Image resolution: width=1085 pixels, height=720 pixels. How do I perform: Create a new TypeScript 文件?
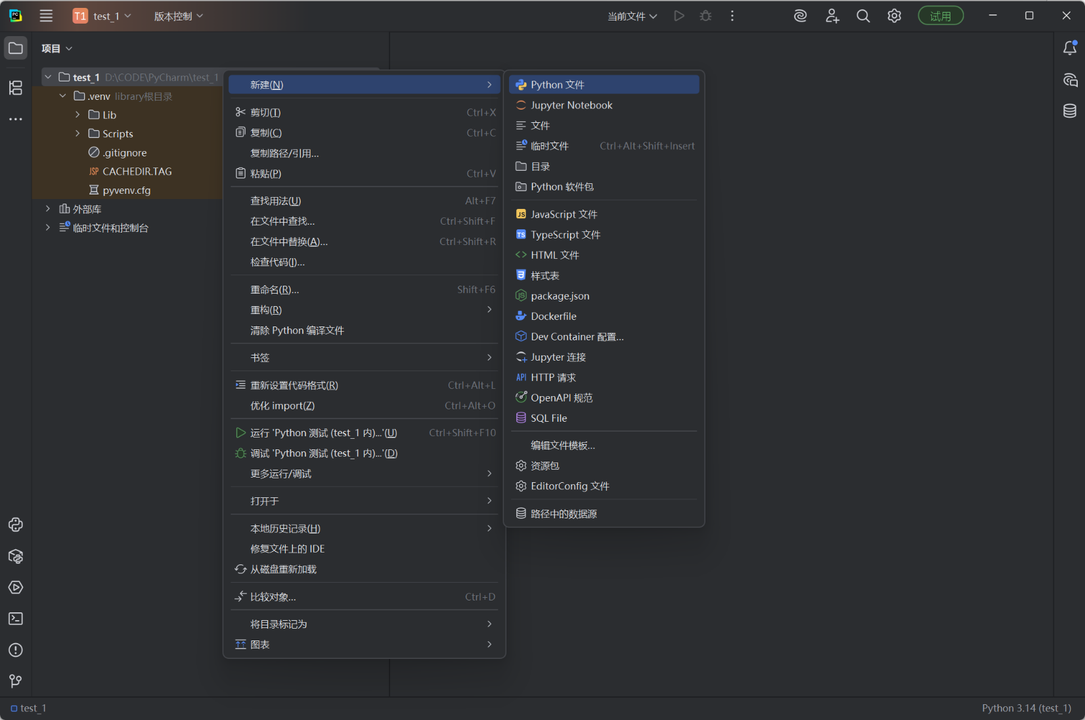(x=604, y=235)
